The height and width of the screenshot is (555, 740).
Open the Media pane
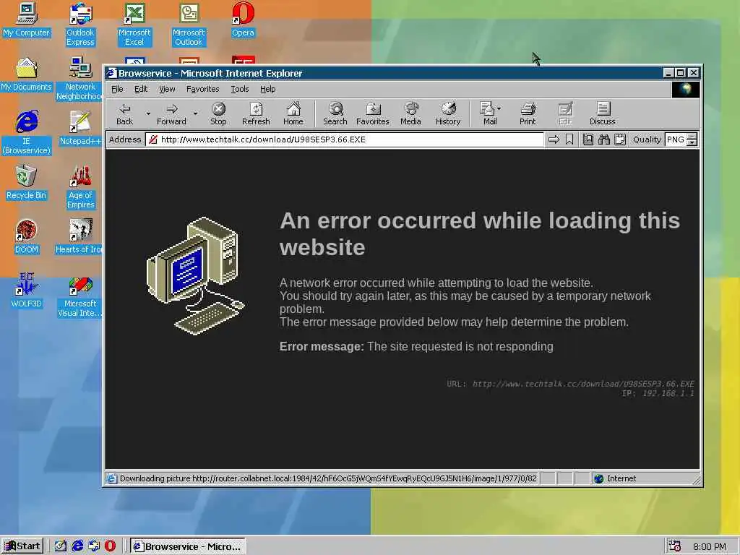coord(410,113)
